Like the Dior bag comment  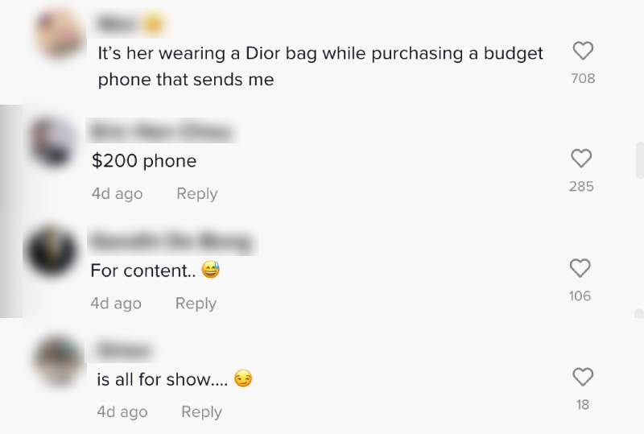point(583,51)
